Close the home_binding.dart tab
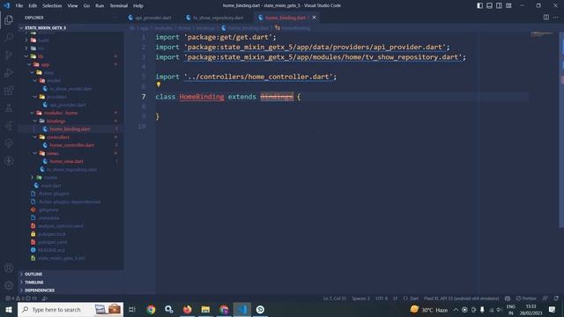Viewport: 564px width, 317px height. point(315,18)
